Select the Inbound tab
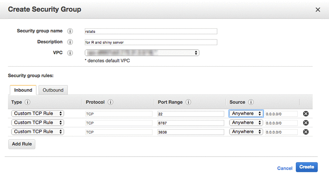The height and width of the screenshot is (178, 329). point(23,90)
